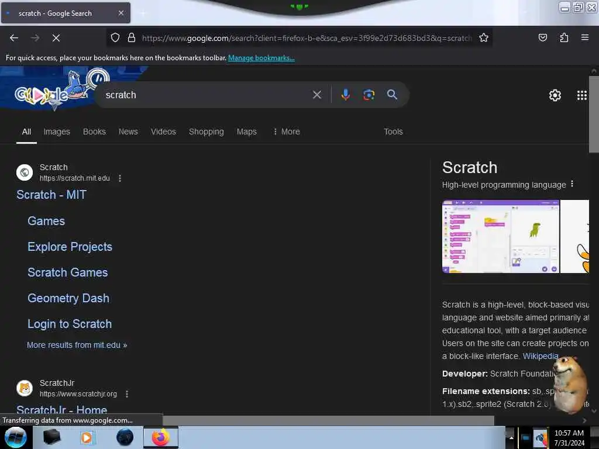Open the tracking protection shield icon
This screenshot has width=599, height=449.
click(x=115, y=37)
